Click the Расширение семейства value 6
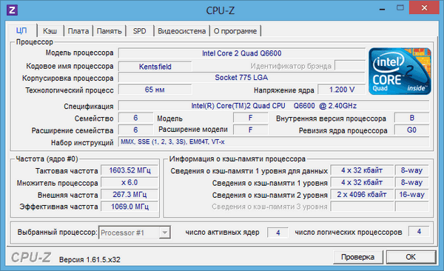This screenshot has width=444, height=271. pyautogui.click(x=135, y=130)
